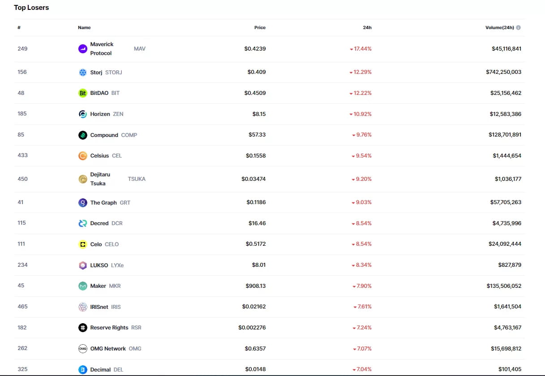Sort table by the 24h column
This screenshot has height=376, width=545.
367,27
